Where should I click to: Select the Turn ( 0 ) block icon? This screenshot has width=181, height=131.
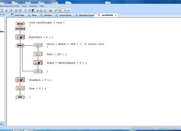click(x=20, y=88)
